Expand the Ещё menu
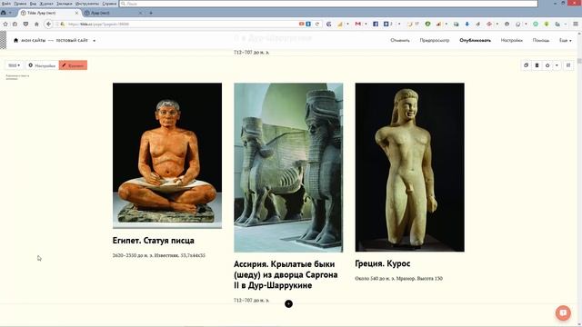Screen dimensions: 582x327 [x=566, y=40]
